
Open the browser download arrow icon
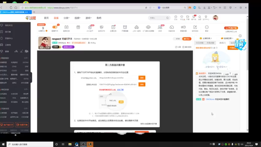[x=205, y=8]
